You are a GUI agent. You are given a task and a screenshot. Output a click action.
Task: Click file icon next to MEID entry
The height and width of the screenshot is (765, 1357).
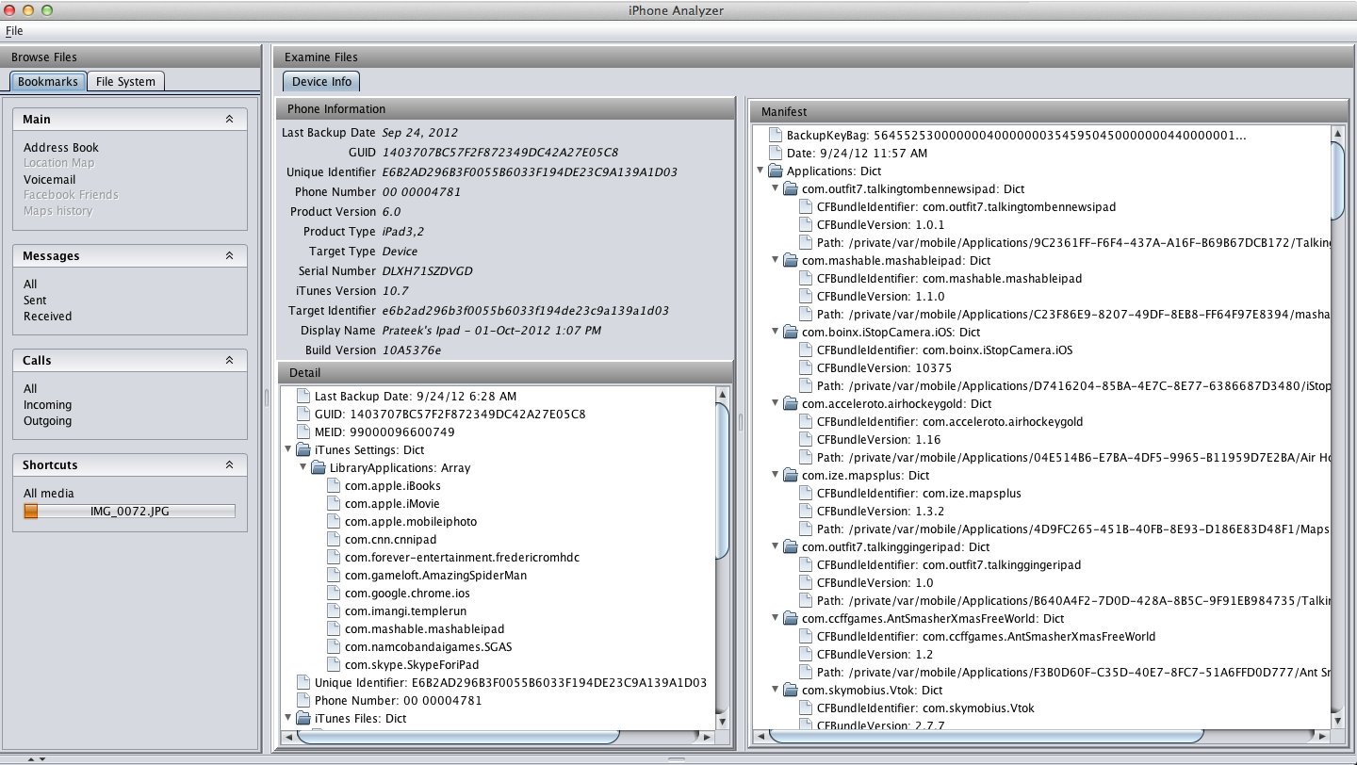click(303, 432)
